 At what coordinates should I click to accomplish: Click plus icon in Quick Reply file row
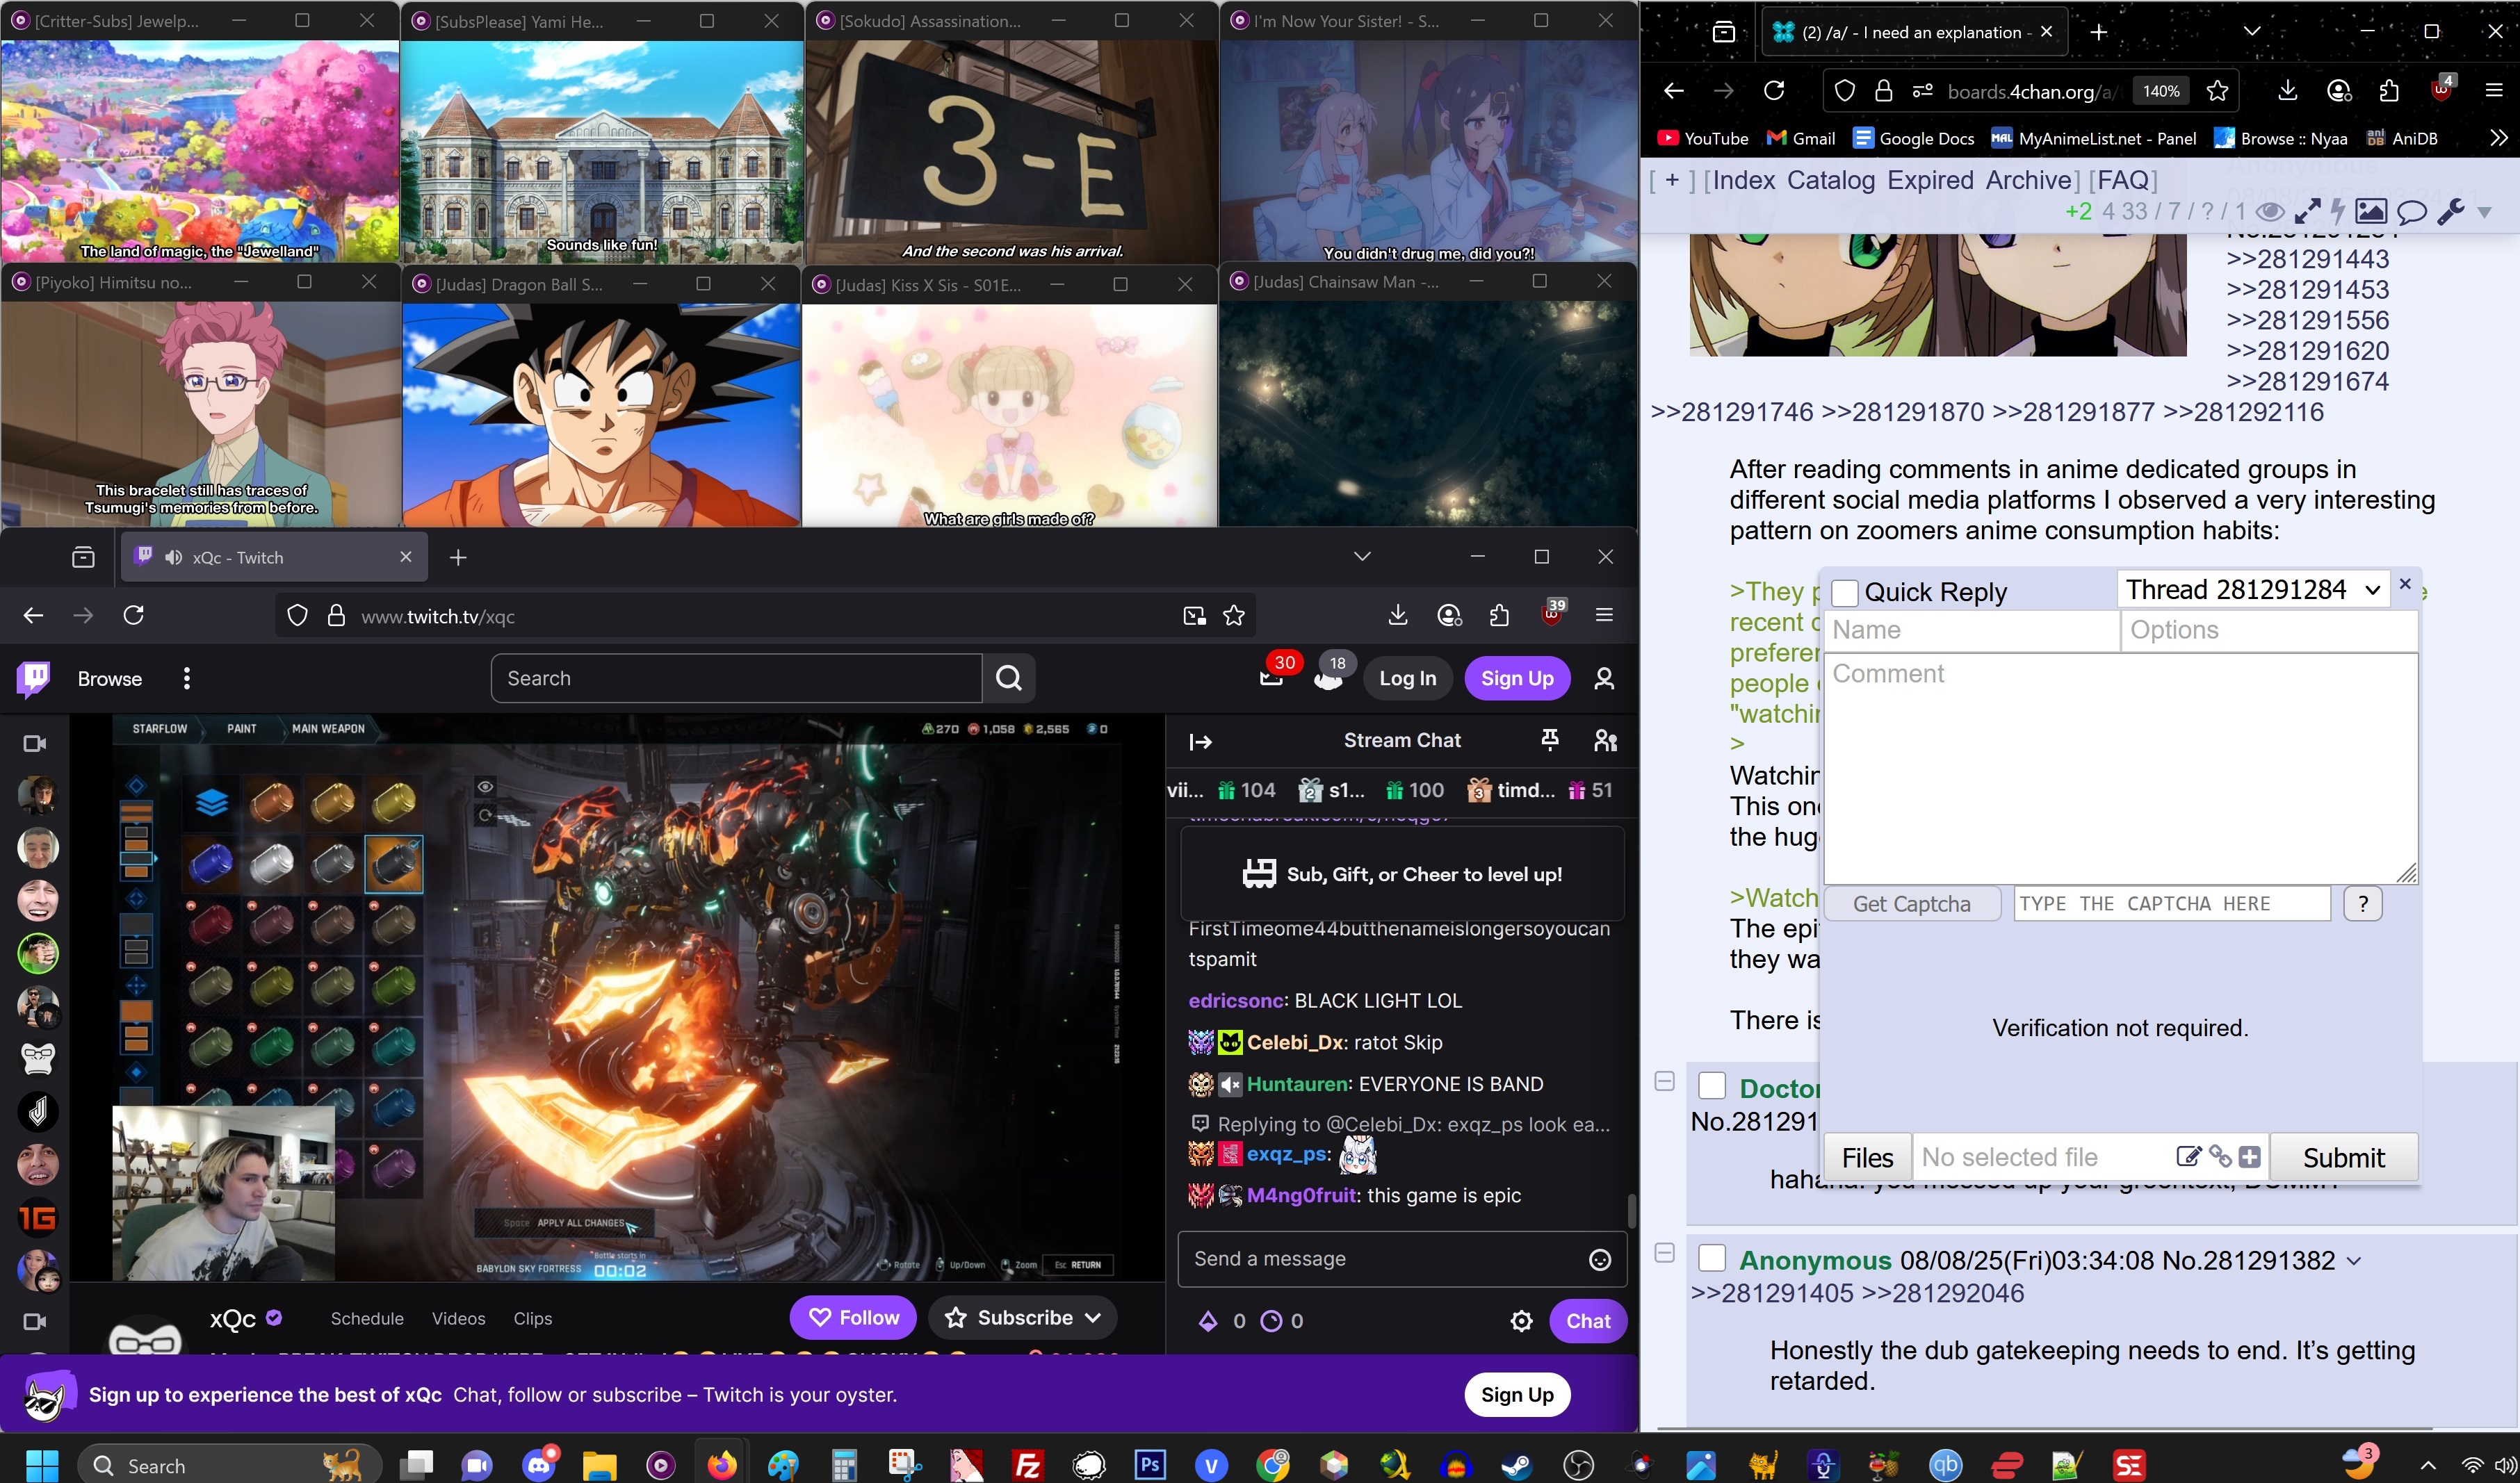[x=2250, y=1157]
